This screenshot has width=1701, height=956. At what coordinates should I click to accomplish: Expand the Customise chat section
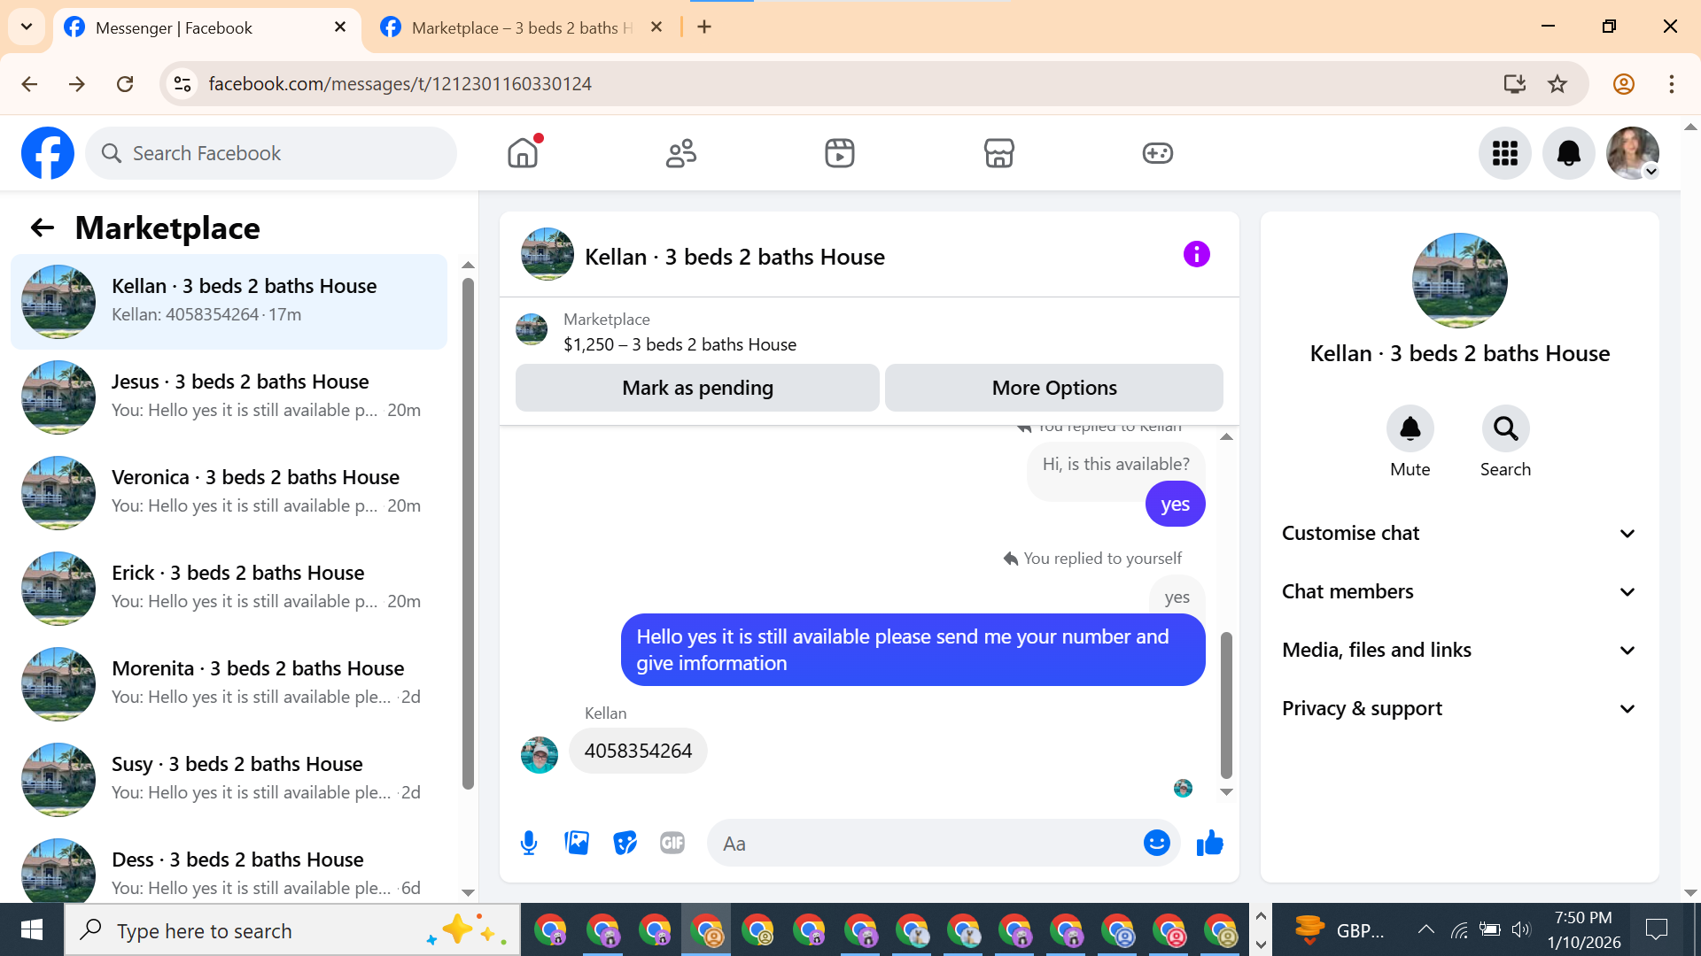click(1459, 533)
